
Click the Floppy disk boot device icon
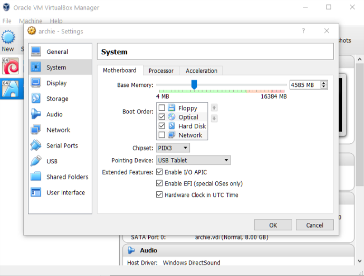point(171,108)
